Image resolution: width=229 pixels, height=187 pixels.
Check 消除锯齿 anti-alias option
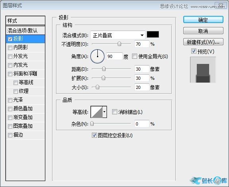coord(114,112)
